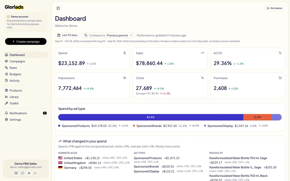Open the documentation book icon
Screen dimensions: 290x181
[x=16, y=173]
